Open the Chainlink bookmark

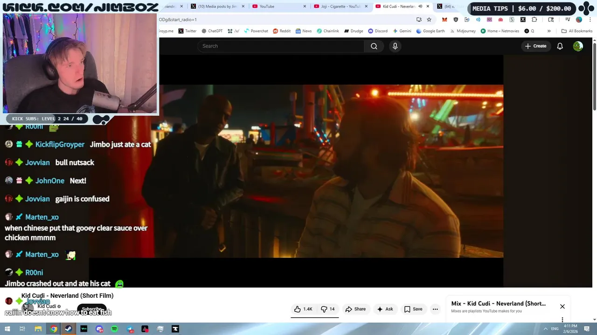[x=328, y=31]
